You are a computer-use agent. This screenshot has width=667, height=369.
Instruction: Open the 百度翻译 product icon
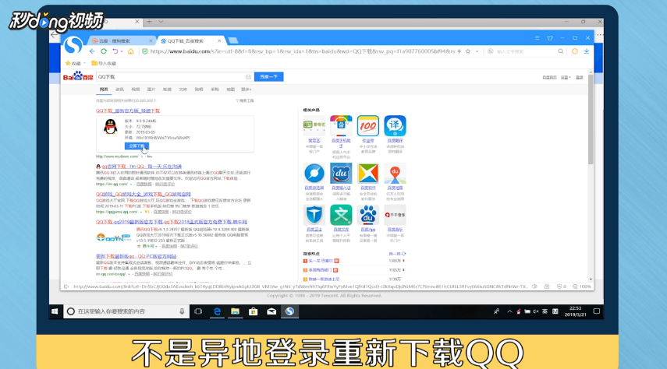click(x=395, y=125)
